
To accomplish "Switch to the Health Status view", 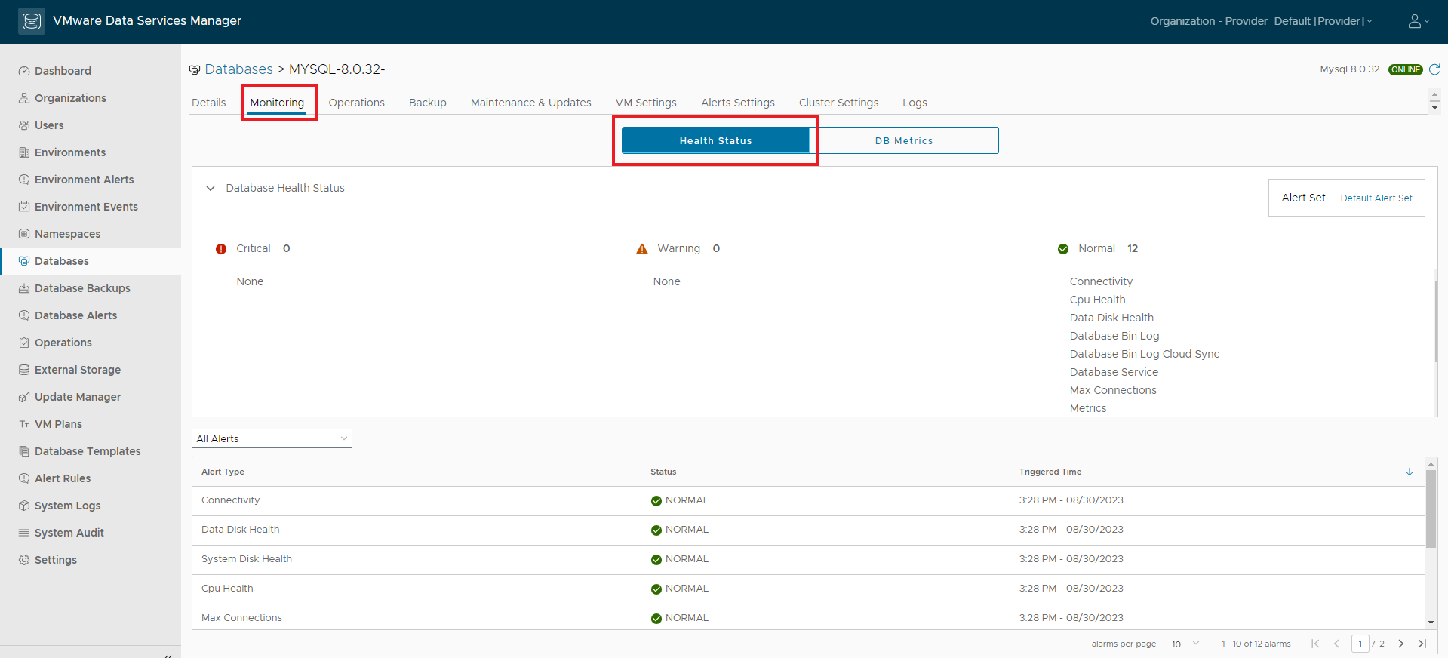I will pyautogui.click(x=715, y=140).
